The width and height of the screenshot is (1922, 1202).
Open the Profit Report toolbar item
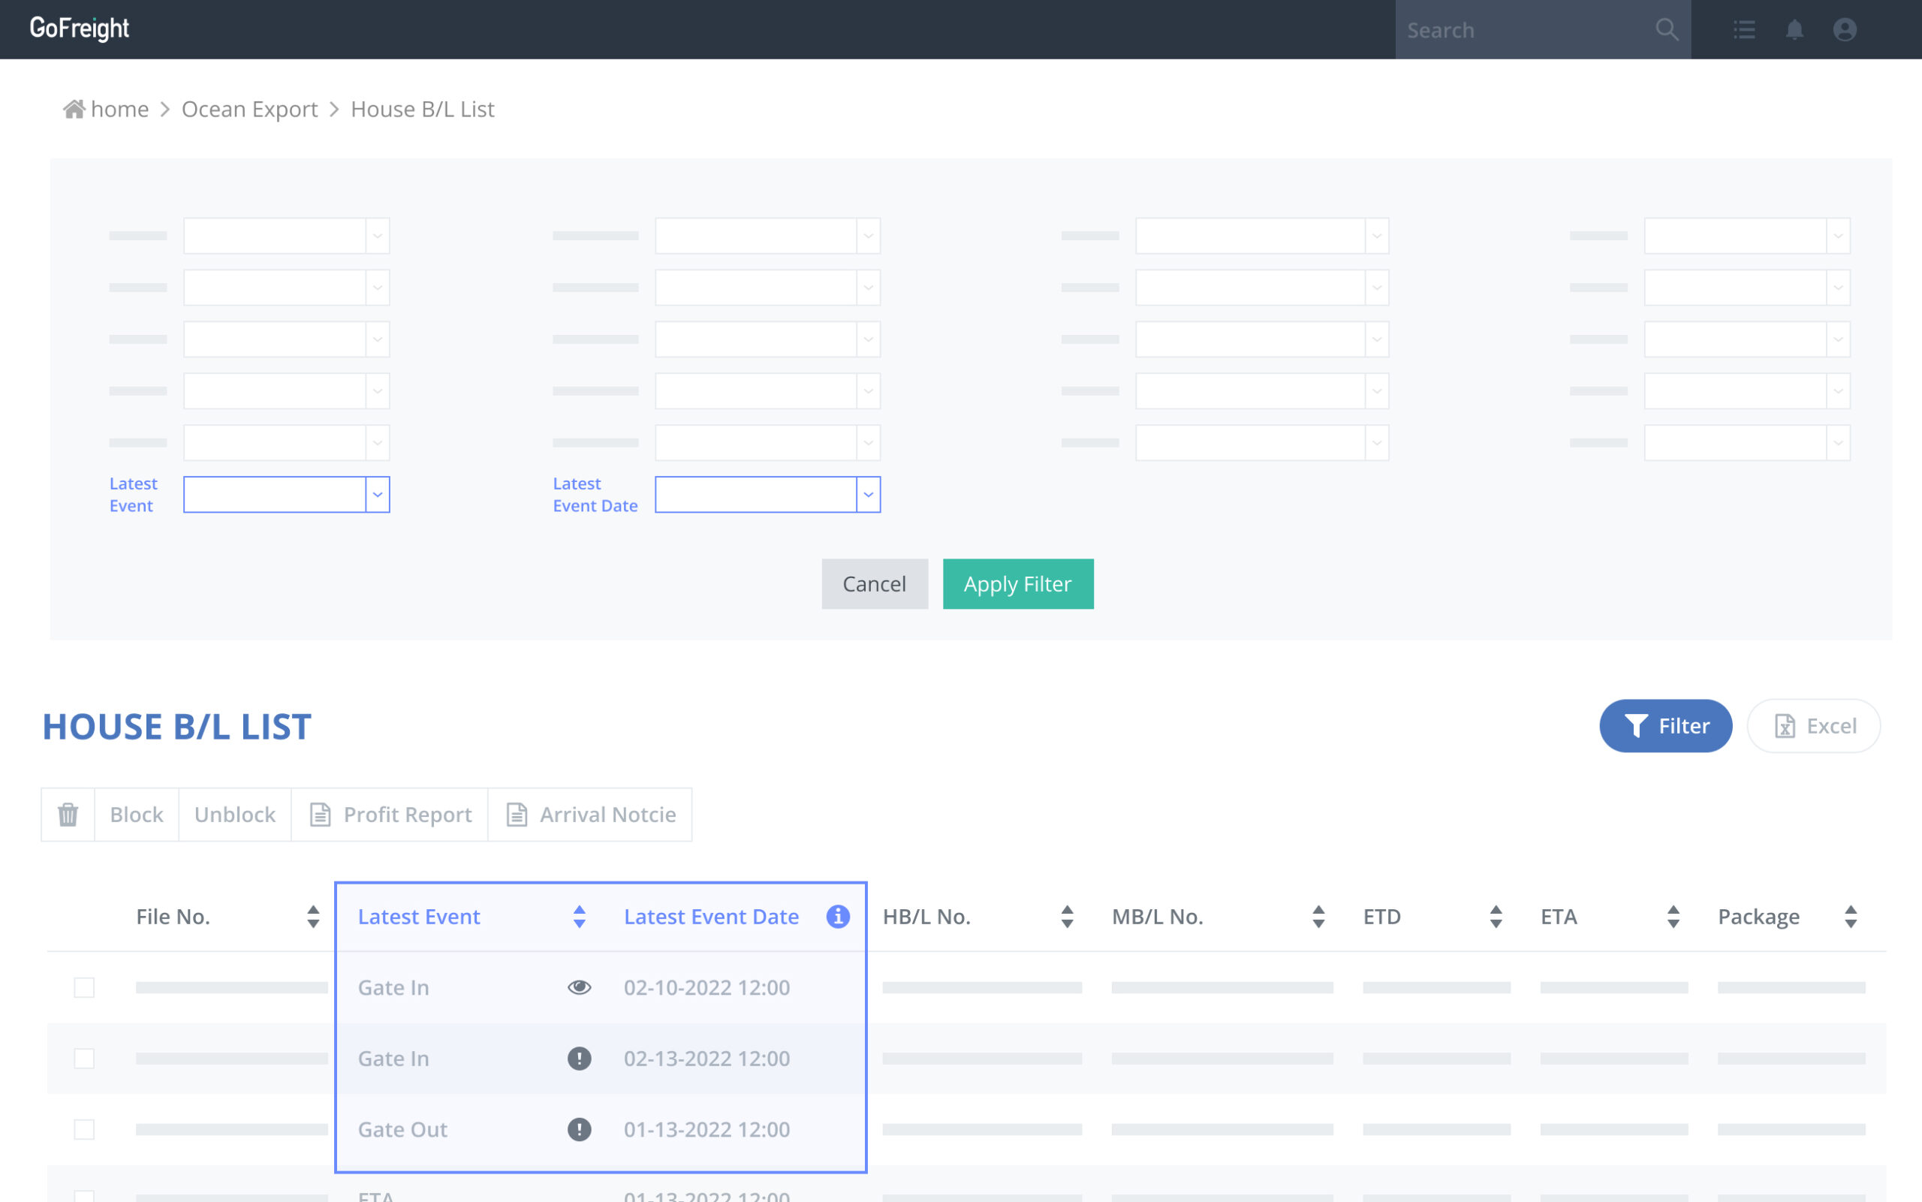point(390,814)
